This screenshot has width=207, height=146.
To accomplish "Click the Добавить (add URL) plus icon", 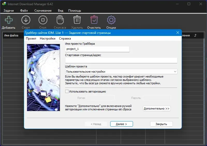I will pyautogui.click(x=9, y=20).
